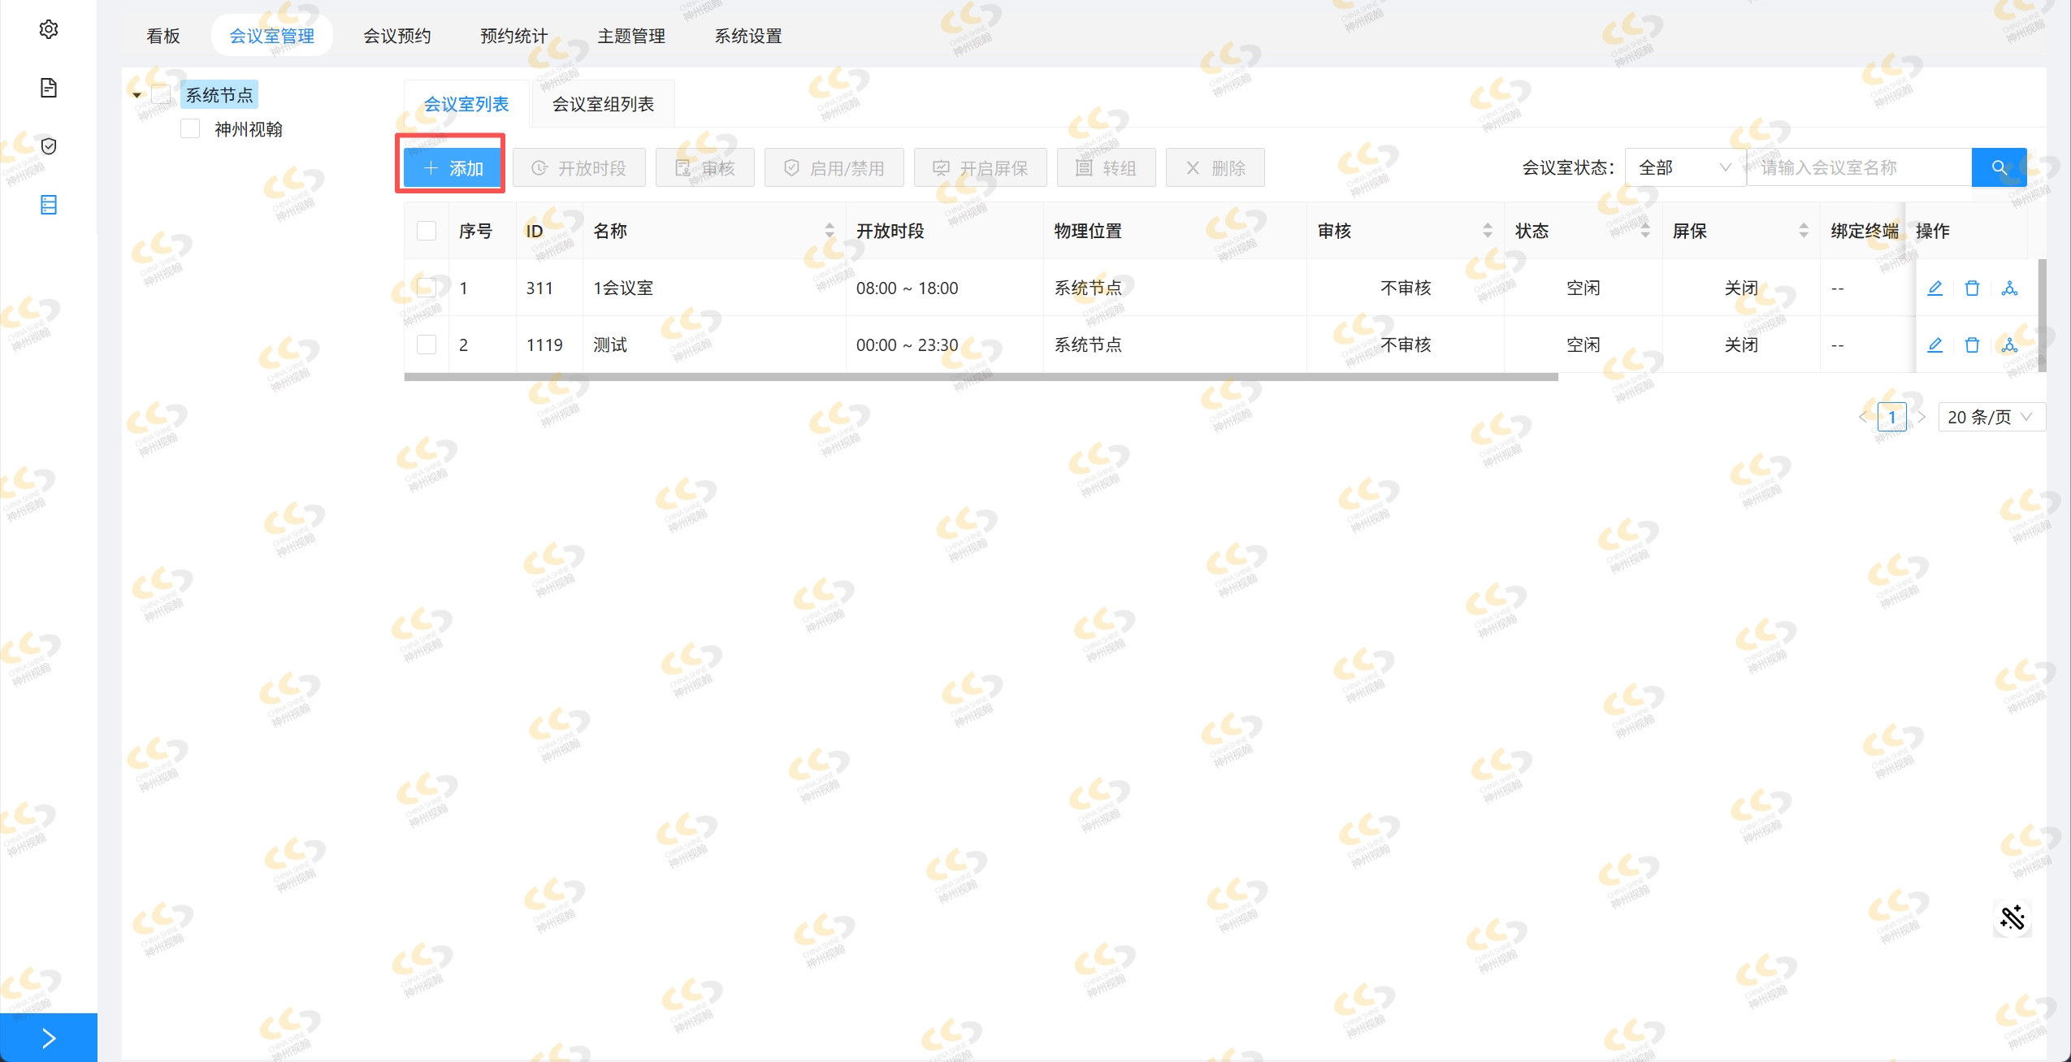Click the shield icon in left sidebar
Screen dimensions: 2071x1062
[49, 146]
